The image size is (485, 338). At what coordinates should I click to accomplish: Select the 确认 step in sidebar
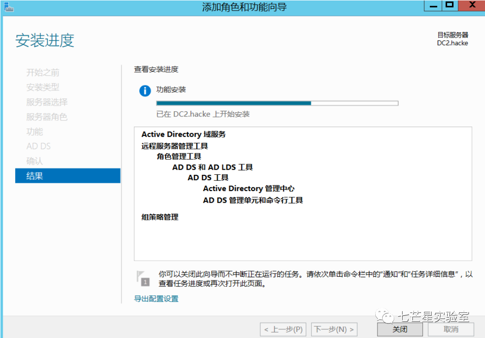pyautogui.click(x=35, y=161)
